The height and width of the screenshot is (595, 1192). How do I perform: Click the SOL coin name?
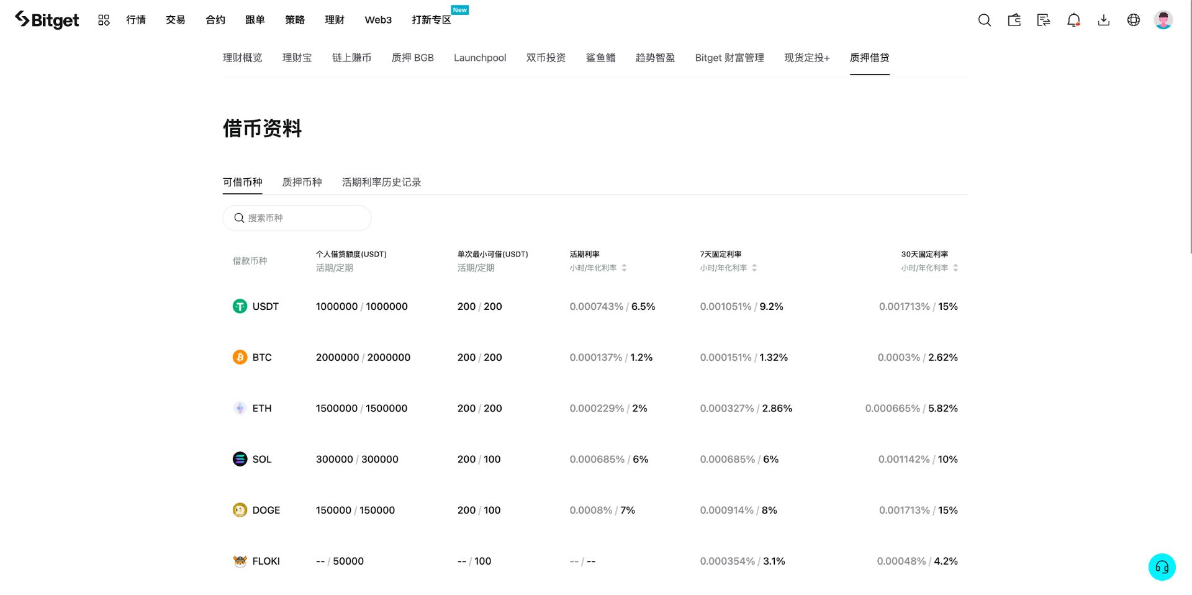262,459
